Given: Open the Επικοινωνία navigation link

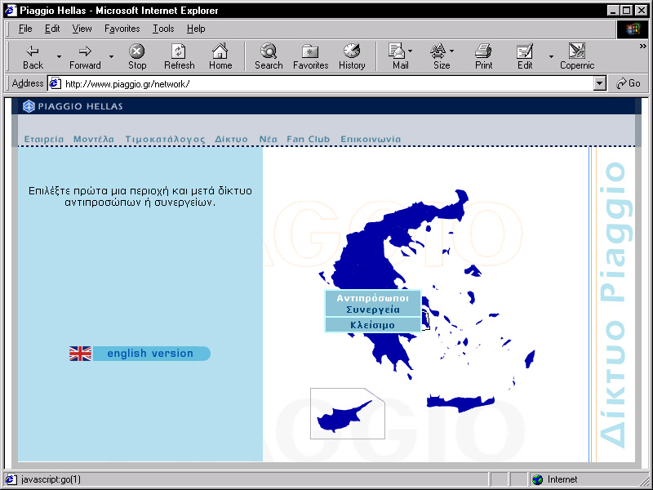Looking at the screenshot, I should (x=371, y=139).
